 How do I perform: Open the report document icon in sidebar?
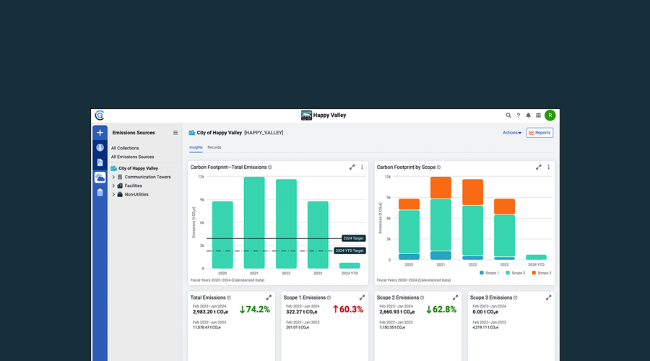point(100,162)
